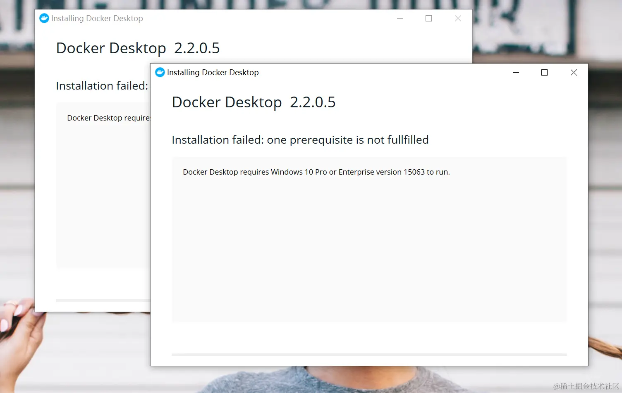This screenshot has height=393, width=622.
Task: Click the progress bar in front window
Action: tap(369, 355)
